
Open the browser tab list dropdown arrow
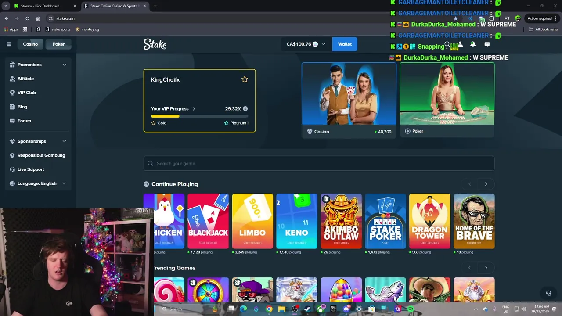pos(6,6)
